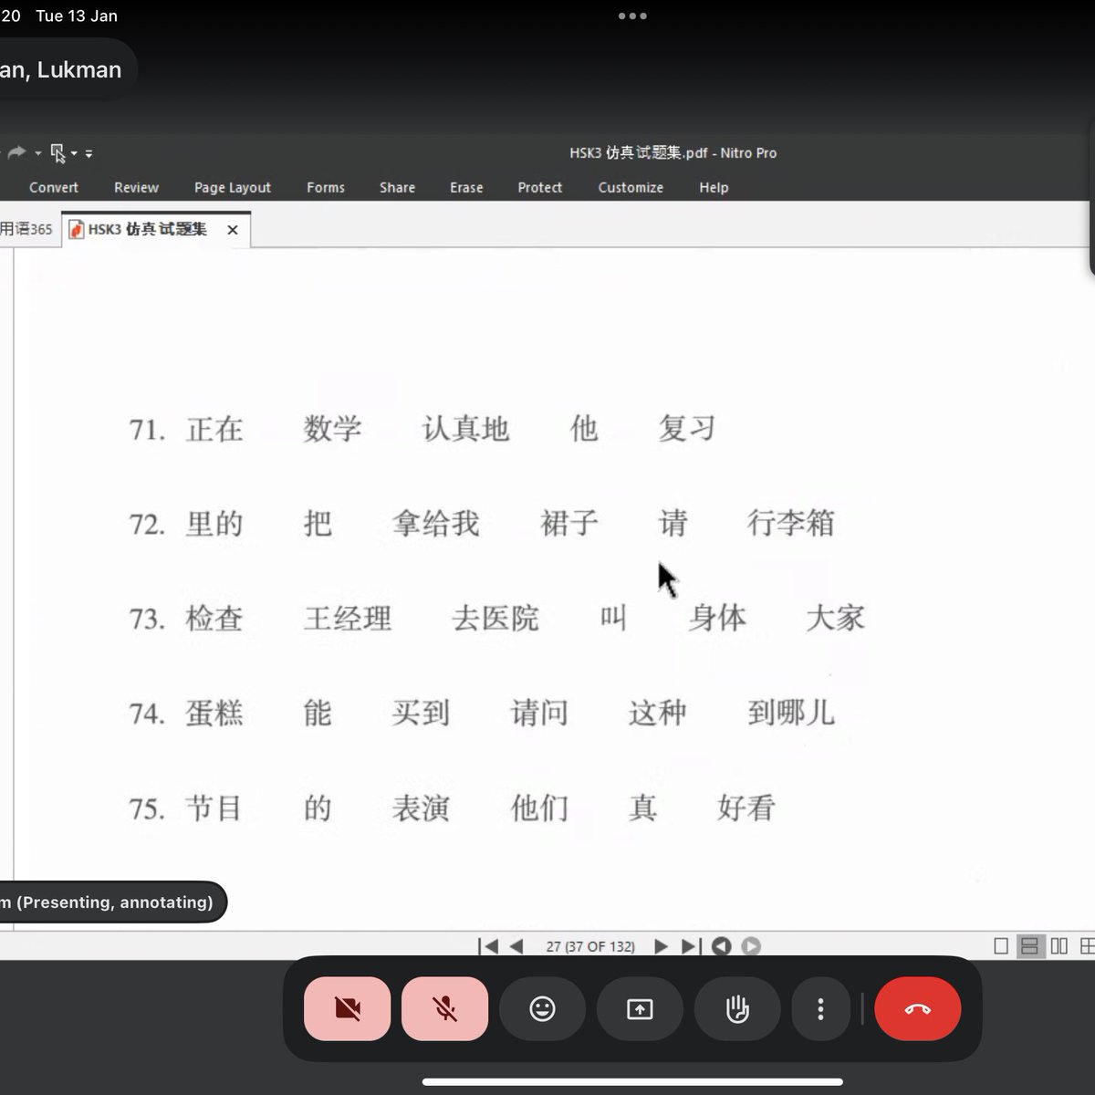Click the share screen button
The height and width of the screenshot is (1095, 1095).
[640, 1009]
